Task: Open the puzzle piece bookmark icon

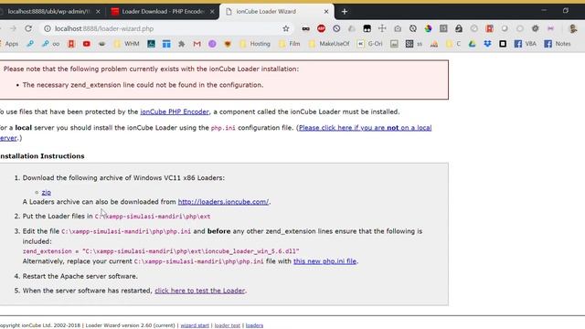Action: [x=182, y=44]
